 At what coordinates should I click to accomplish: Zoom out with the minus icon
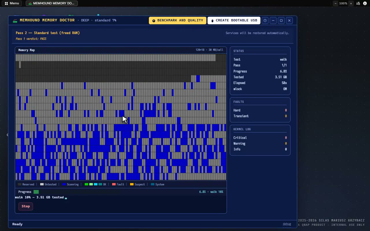336,3
